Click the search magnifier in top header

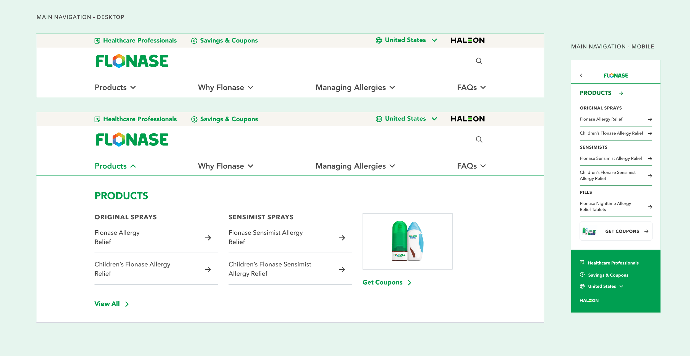(479, 61)
